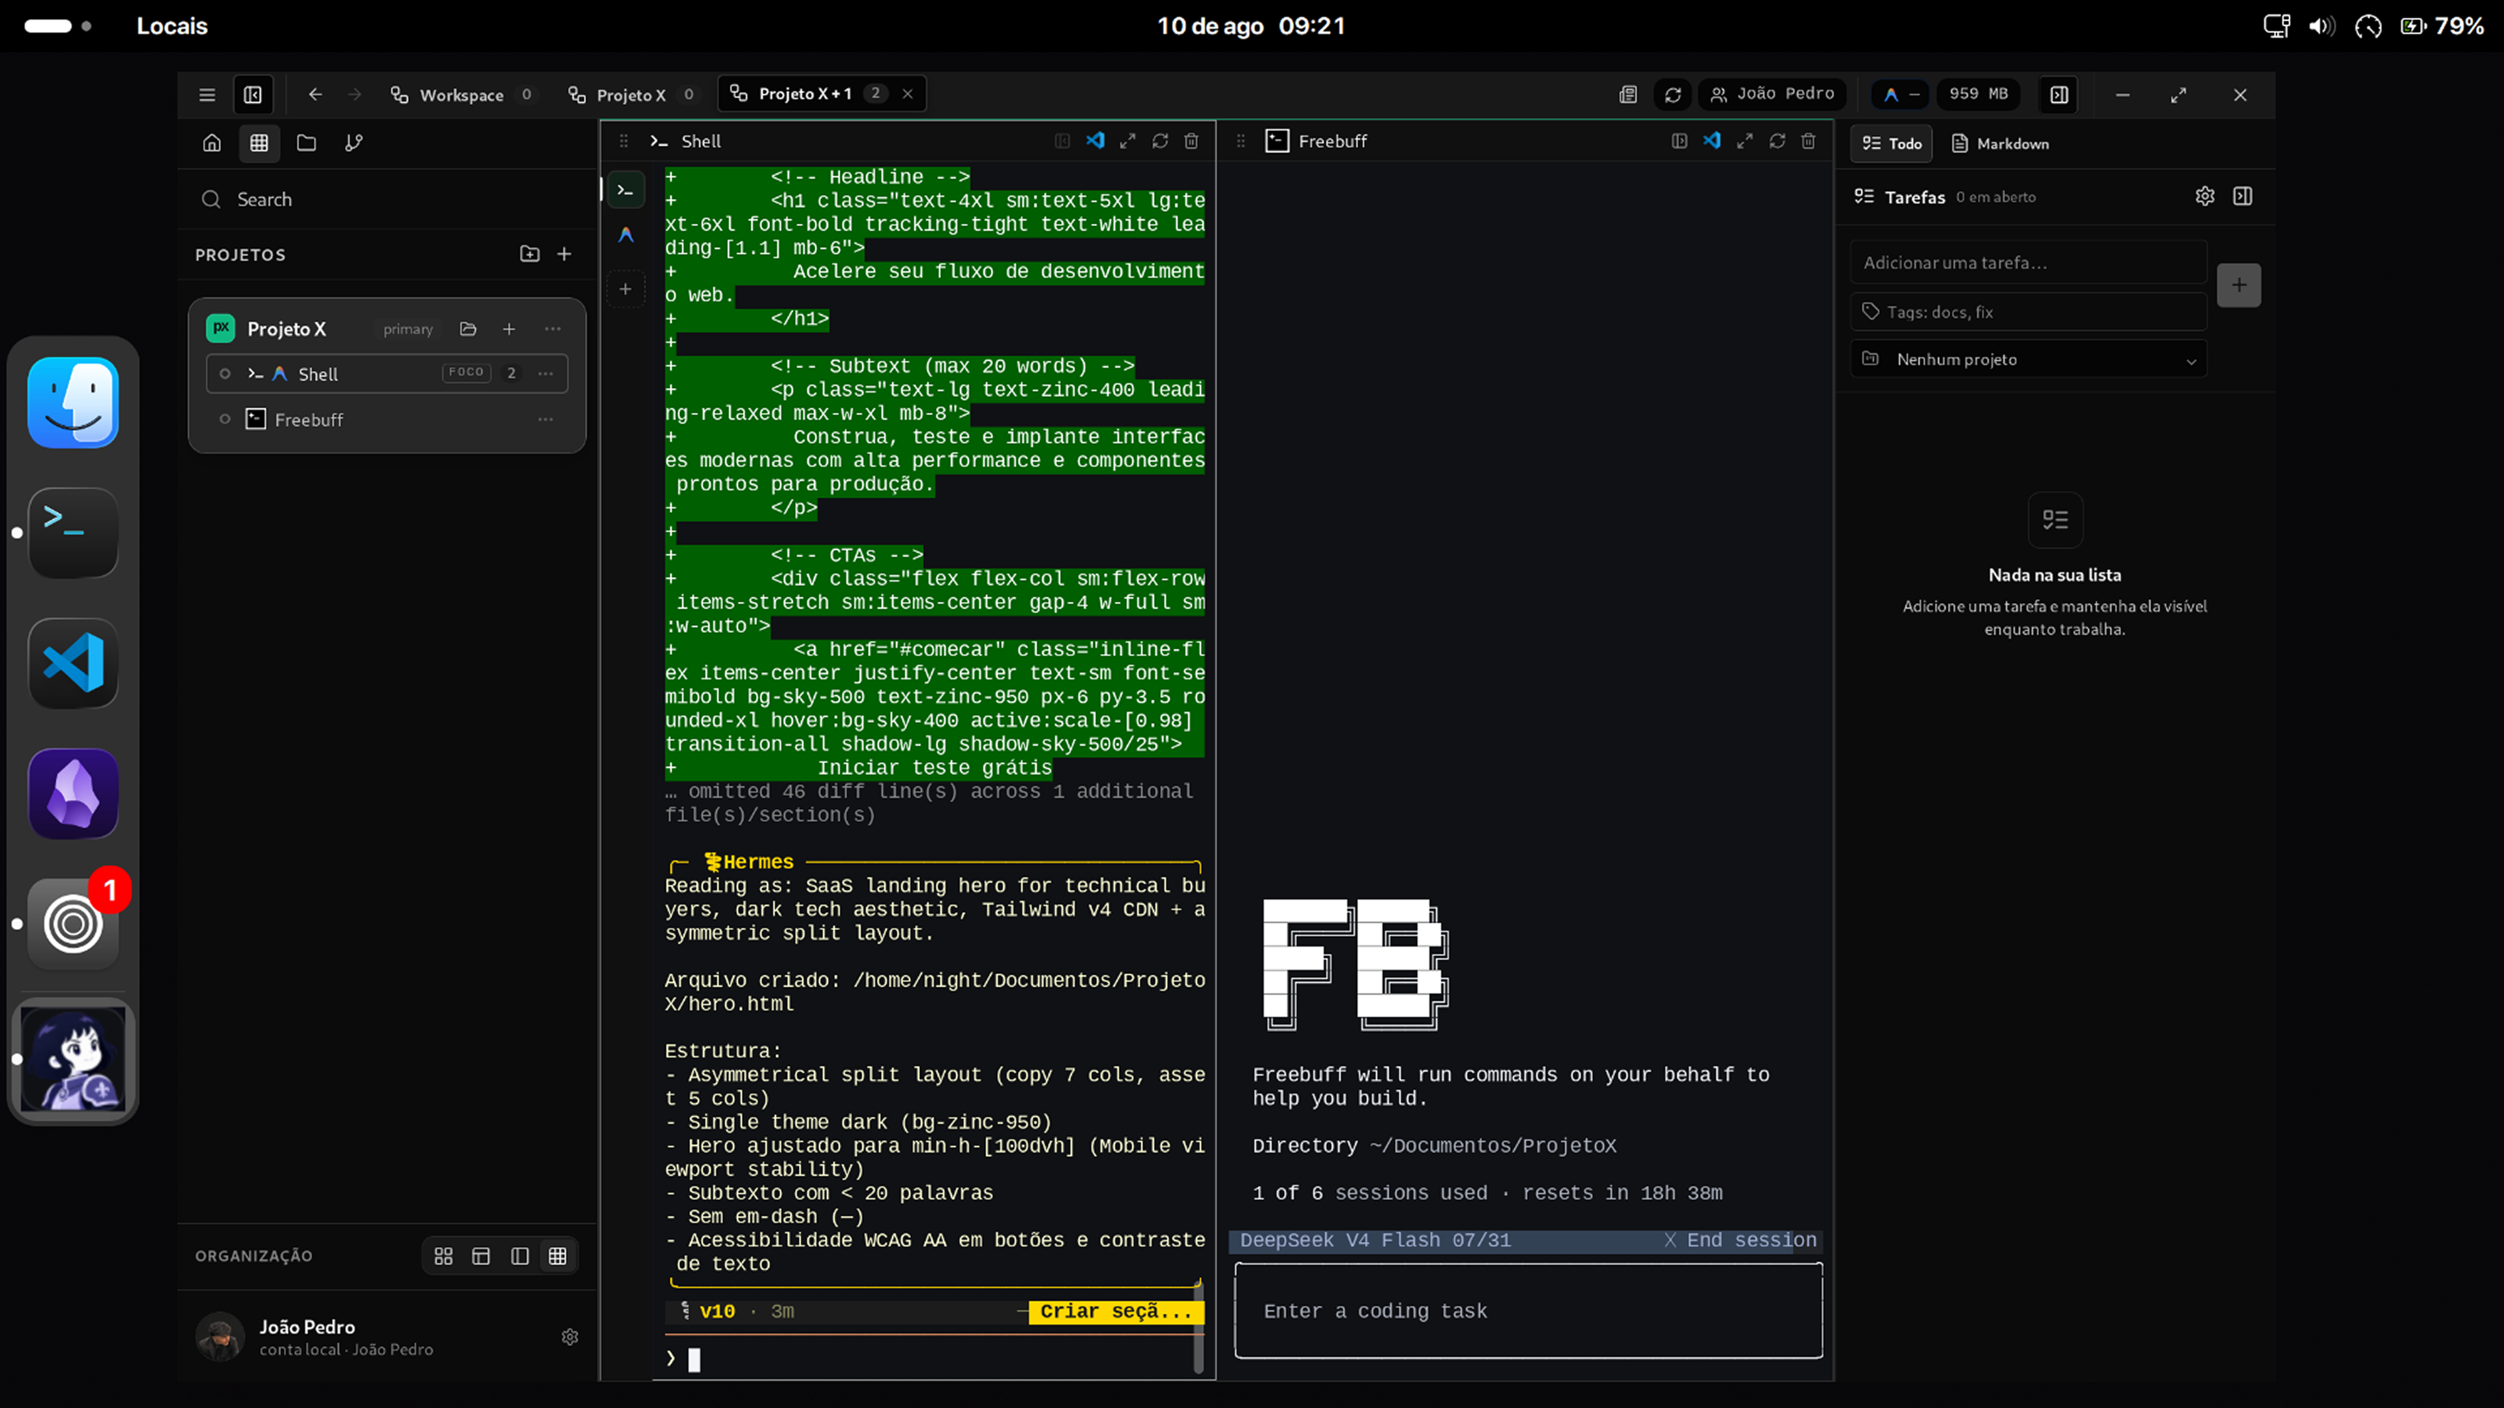Open Freebuff row more options
The width and height of the screenshot is (2504, 1408).
coord(545,418)
